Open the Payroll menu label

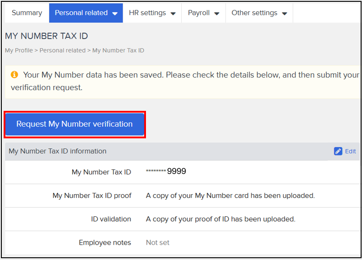pyautogui.click(x=199, y=13)
